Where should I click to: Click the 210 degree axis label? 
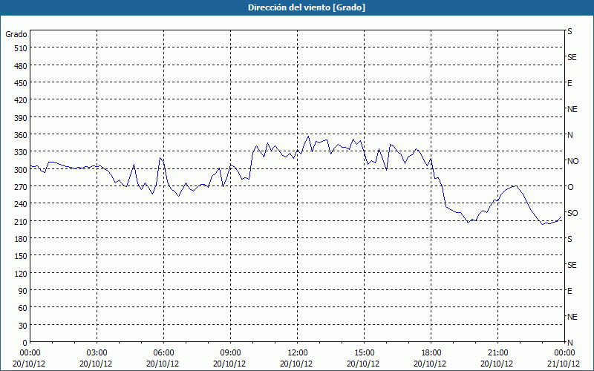21,221
